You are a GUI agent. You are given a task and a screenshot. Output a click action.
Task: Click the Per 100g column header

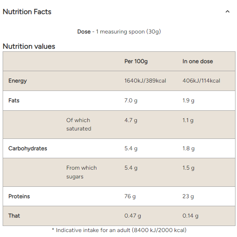136,61
